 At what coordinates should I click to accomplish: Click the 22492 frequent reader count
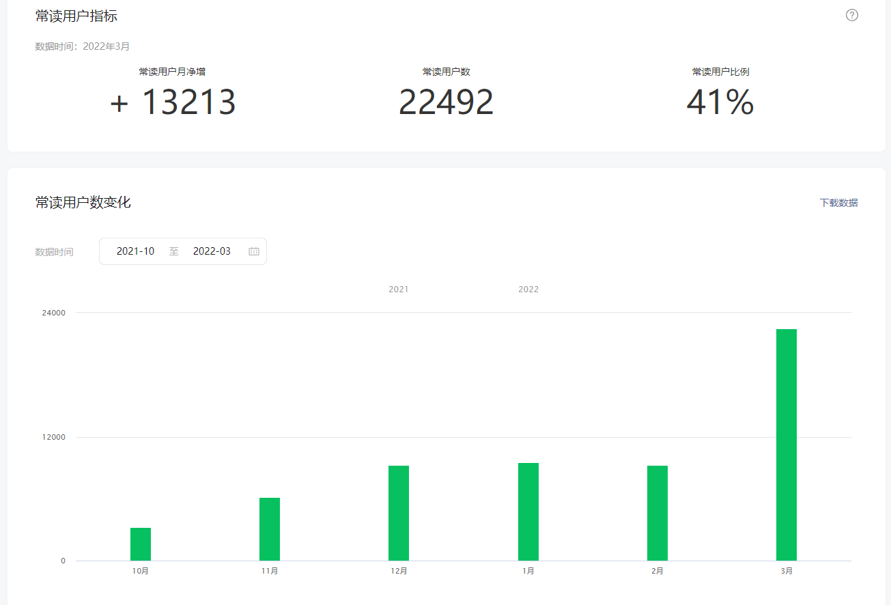[x=446, y=102]
